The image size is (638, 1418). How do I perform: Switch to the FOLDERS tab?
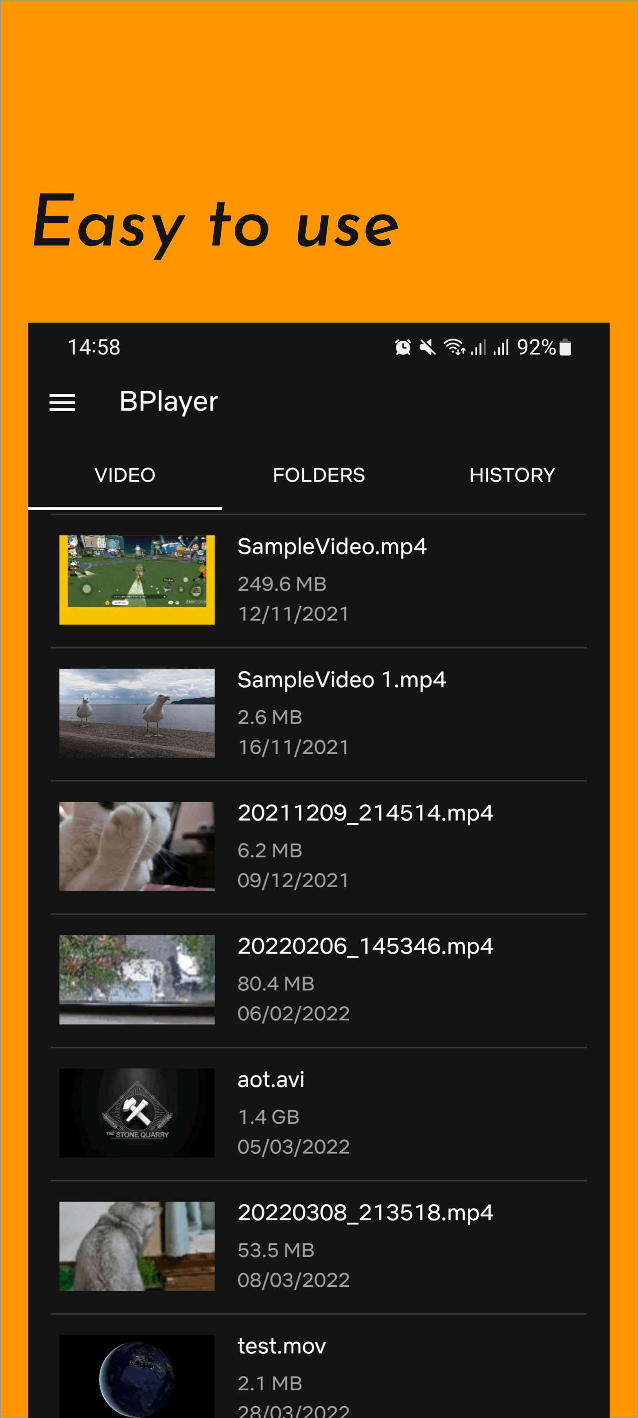point(319,475)
